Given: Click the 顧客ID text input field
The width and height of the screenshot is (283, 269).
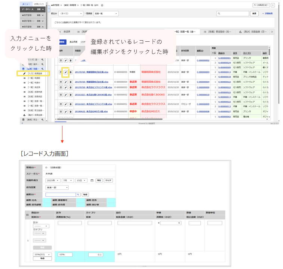Looking at the screenshot, I should (x=61, y=194).
